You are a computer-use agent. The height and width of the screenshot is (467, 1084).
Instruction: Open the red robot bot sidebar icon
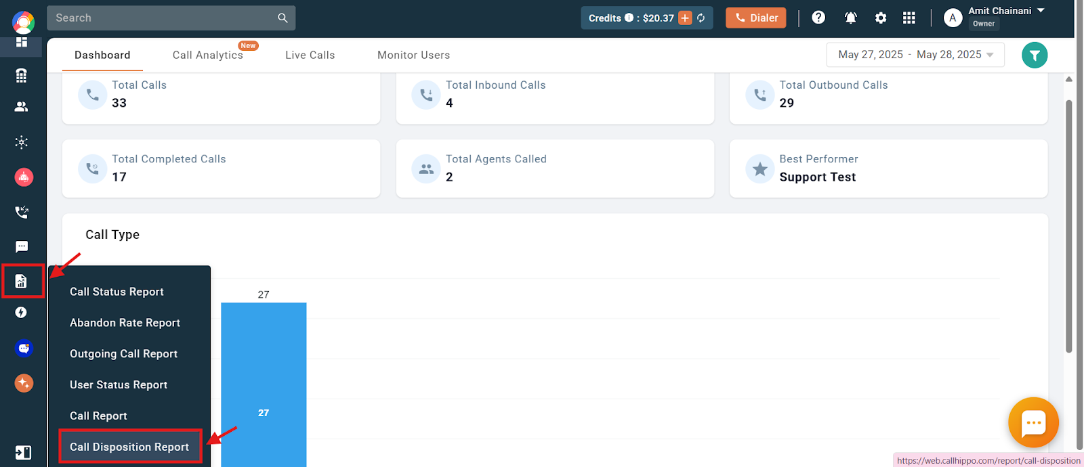(24, 177)
